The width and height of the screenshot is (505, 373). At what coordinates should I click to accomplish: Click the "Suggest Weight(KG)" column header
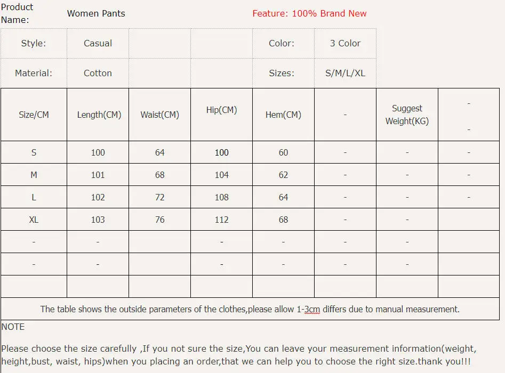click(x=407, y=115)
